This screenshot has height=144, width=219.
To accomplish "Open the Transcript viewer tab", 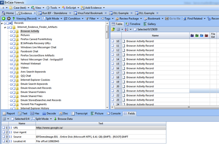I will pyautogui.click(x=80, y=113).
